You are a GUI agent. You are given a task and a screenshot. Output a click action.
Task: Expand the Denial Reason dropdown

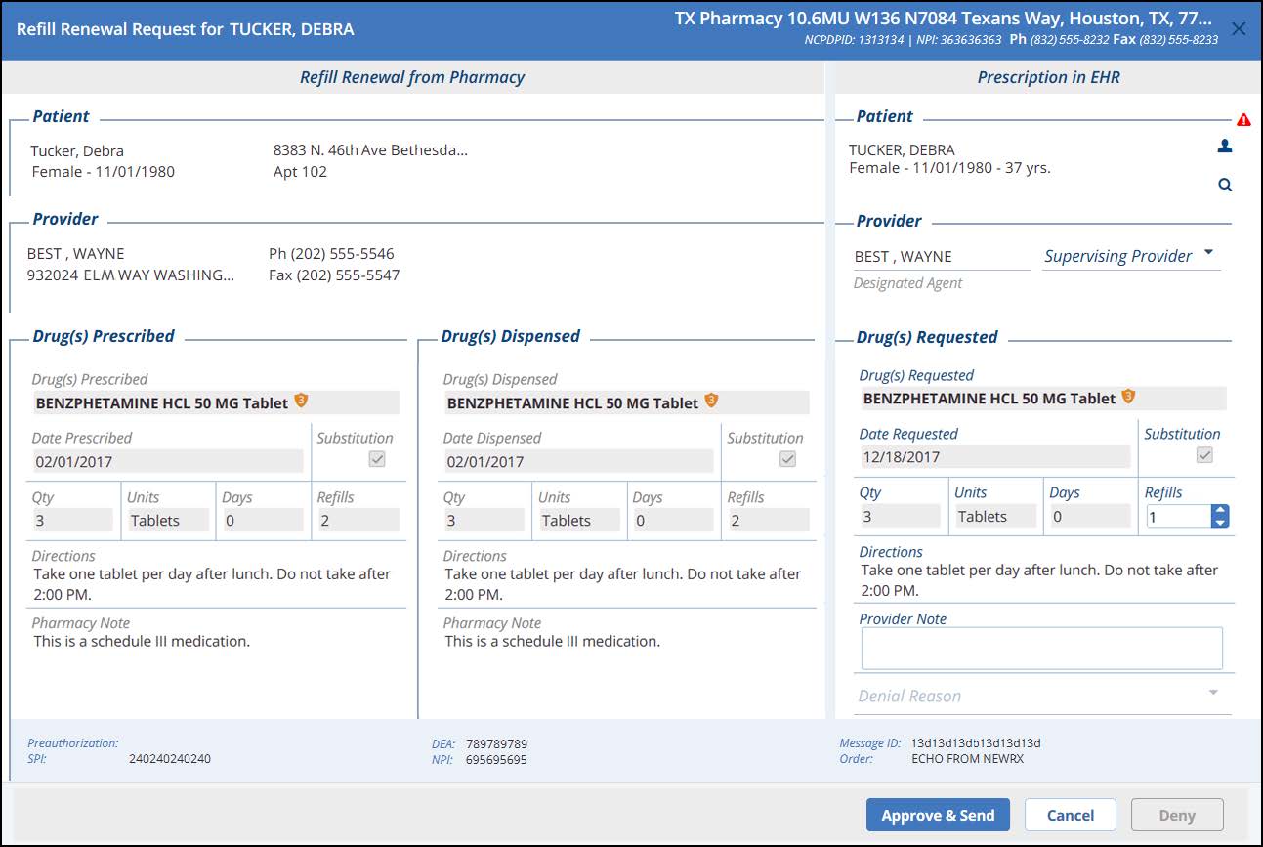coord(1213,693)
